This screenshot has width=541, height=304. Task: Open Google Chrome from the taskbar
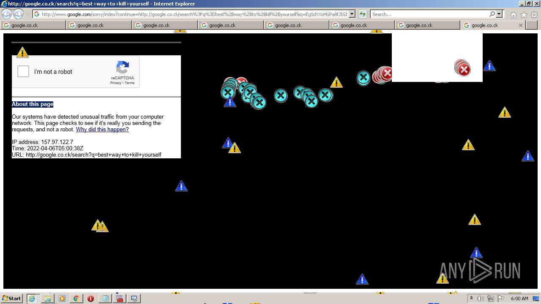coord(77,299)
